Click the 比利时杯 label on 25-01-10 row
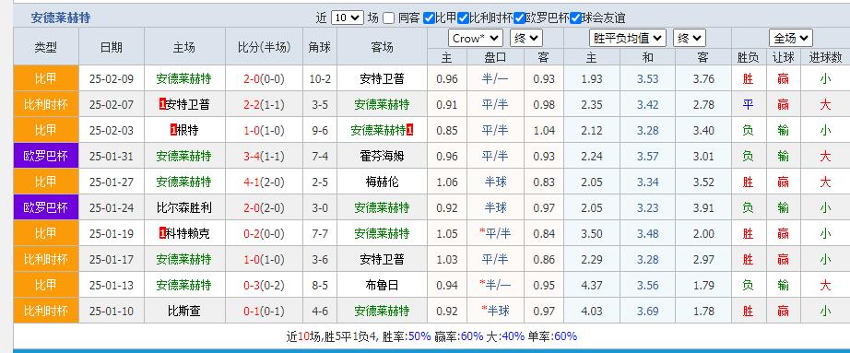Viewport: 850px width, 353px height. [x=46, y=311]
